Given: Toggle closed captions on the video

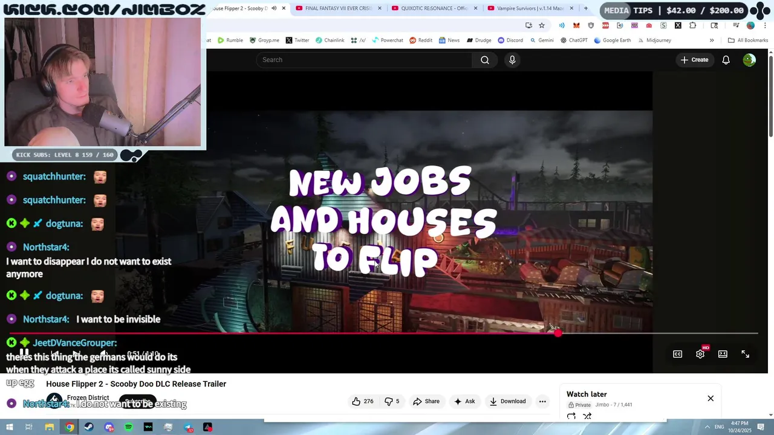Looking at the screenshot, I should (x=677, y=354).
